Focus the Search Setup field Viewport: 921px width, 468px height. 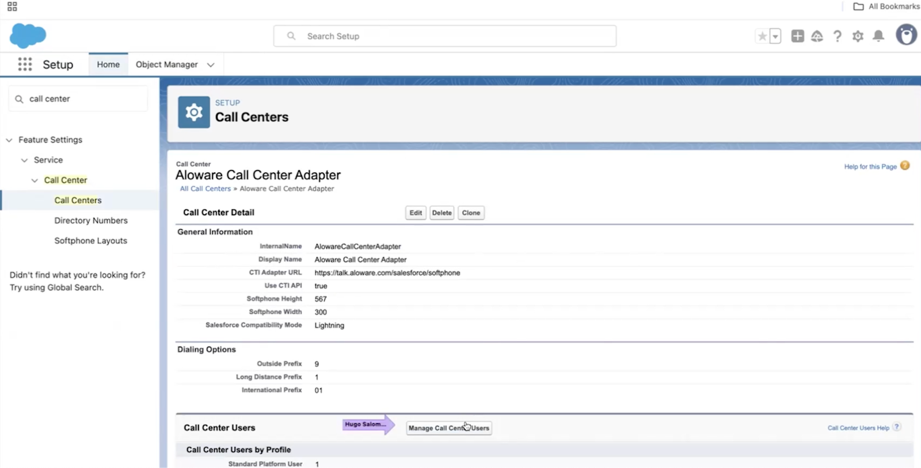(445, 36)
